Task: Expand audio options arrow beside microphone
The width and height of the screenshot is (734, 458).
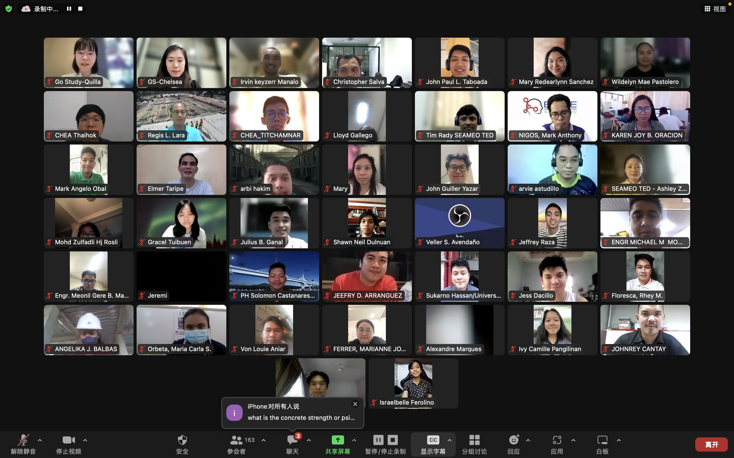Action: click(40, 440)
